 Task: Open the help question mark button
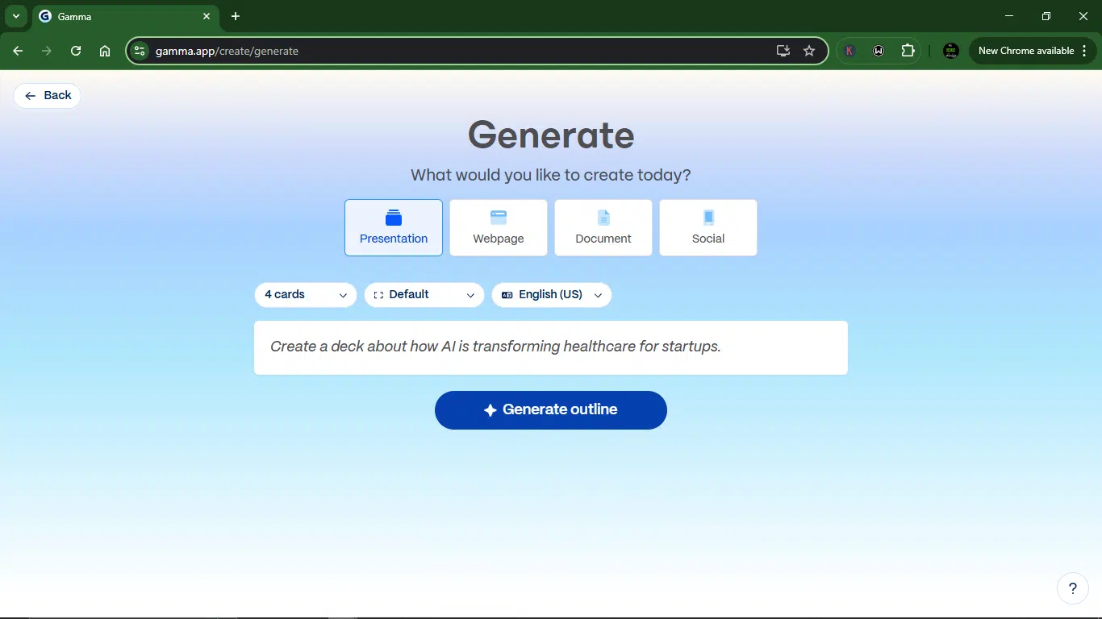[1073, 588]
